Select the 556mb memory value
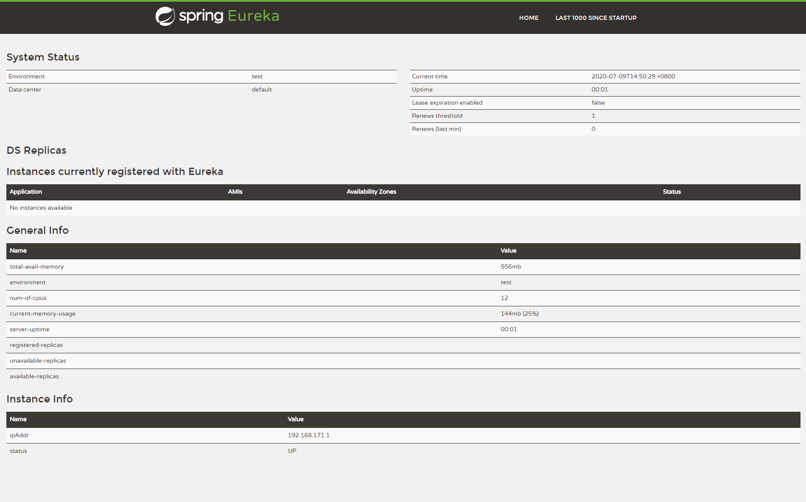Screen dimensions: 806x502 [x=510, y=266]
